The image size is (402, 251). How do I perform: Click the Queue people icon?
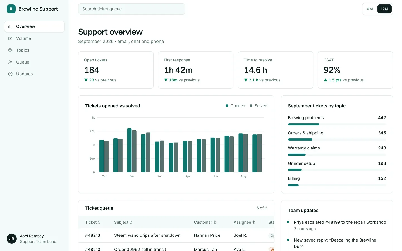coord(10,62)
